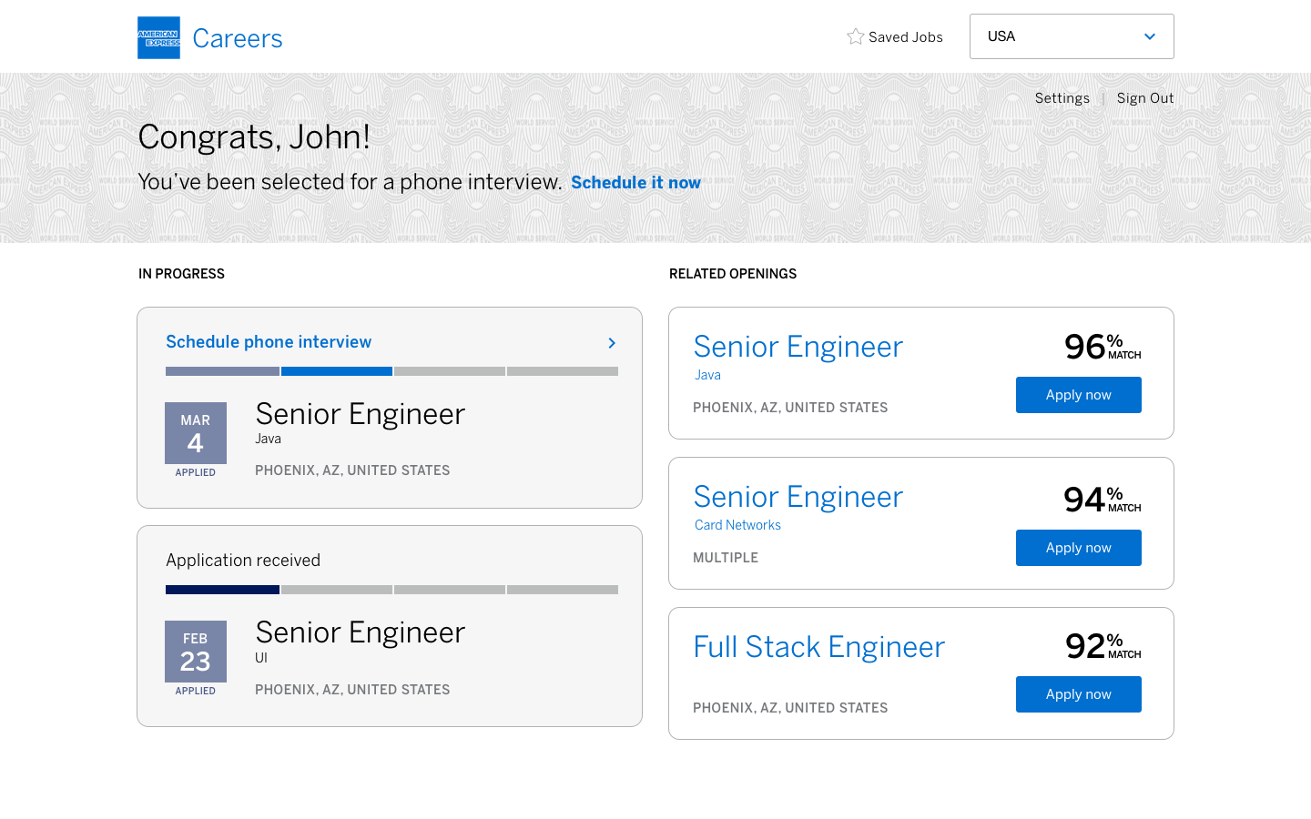Open Full Stack Engineer opening title
Image resolution: width=1311 pixels, height=819 pixels.
[818, 647]
